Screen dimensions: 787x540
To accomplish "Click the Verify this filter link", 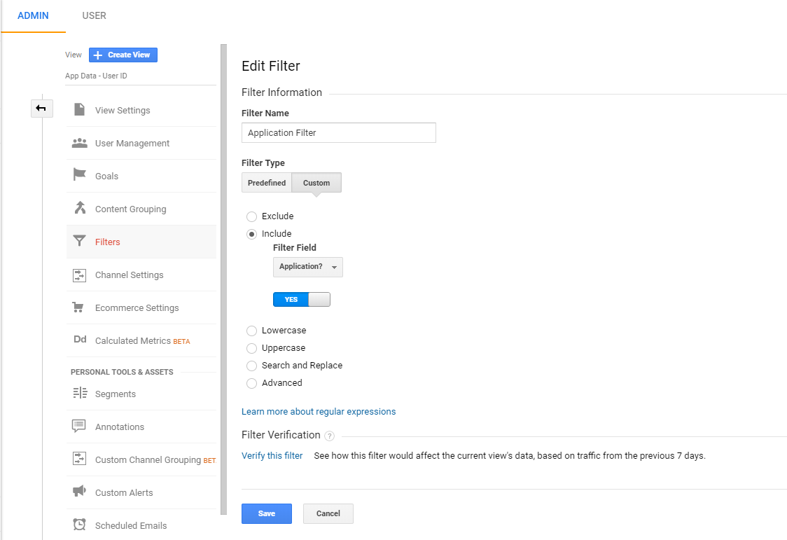I will point(272,456).
